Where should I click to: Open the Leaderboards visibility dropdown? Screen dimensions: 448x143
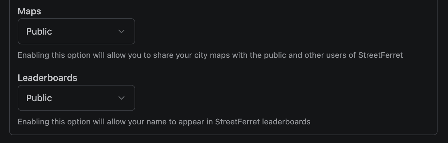tap(76, 98)
